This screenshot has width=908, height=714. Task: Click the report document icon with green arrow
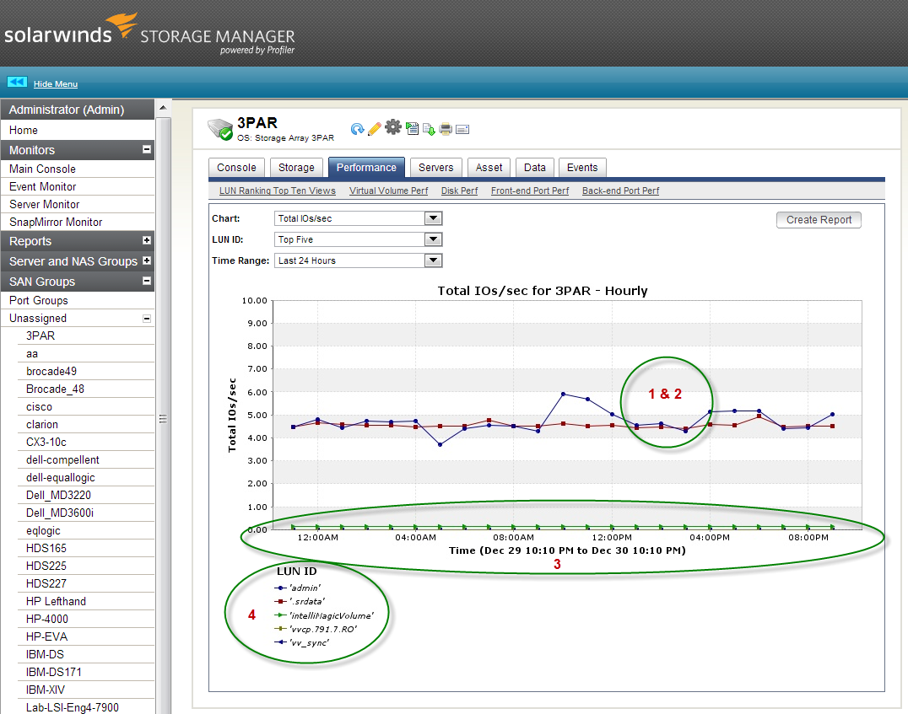tap(413, 128)
